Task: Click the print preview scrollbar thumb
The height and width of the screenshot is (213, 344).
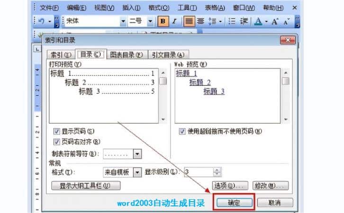Action: (163, 81)
